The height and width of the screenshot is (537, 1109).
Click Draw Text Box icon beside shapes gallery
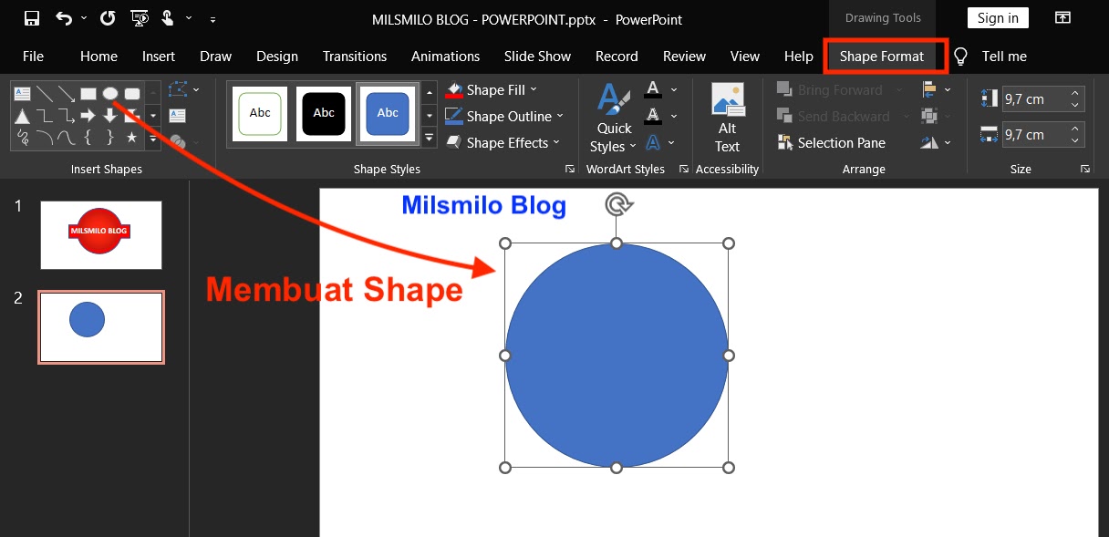[178, 115]
